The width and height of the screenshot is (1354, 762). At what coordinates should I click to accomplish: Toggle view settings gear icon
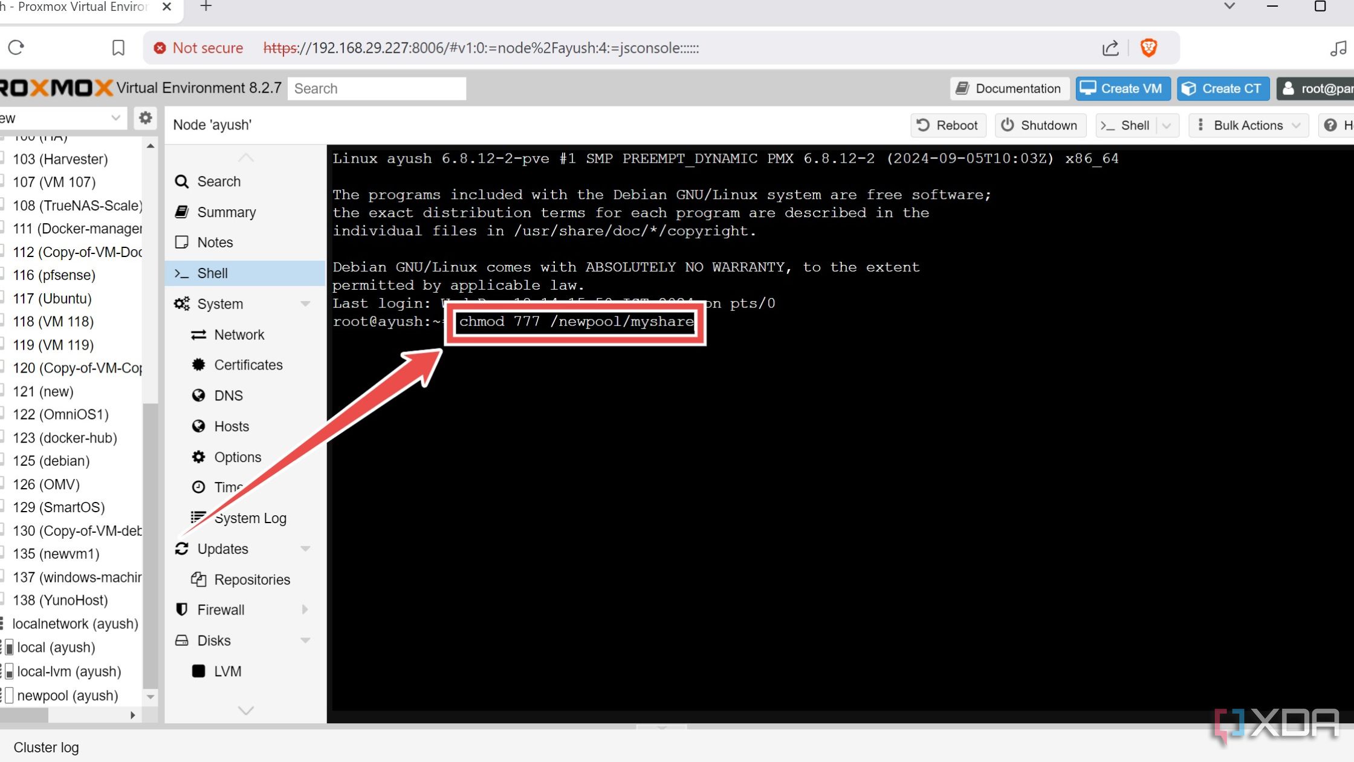coord(144,117)
